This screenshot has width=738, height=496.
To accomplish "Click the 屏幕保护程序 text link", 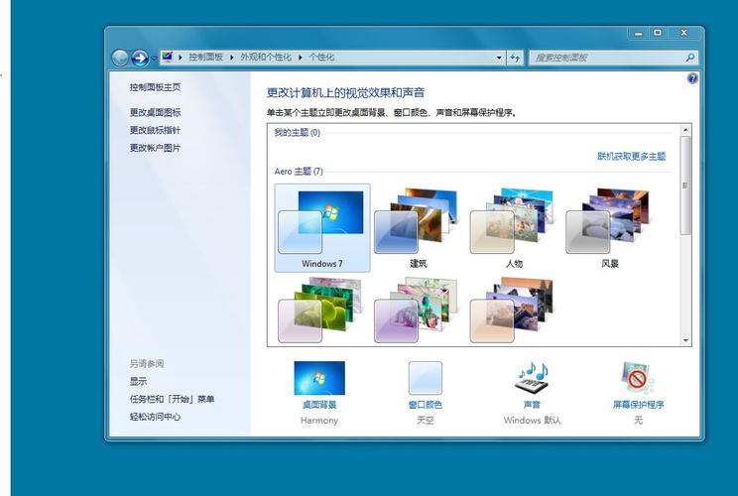I will click(638, 405).
